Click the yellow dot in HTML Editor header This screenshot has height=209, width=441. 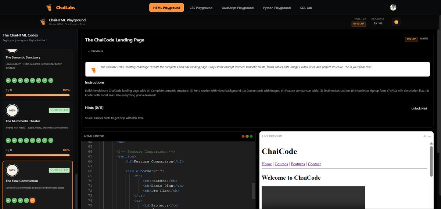tap(247, 136)
